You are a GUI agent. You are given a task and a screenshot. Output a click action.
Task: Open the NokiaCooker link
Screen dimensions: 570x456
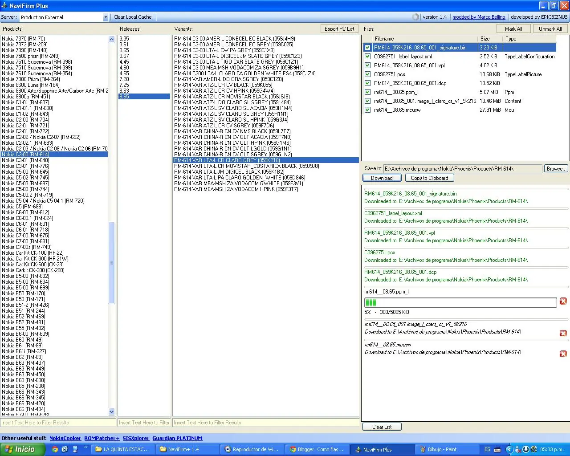pyautogui.click(x=65, y=438)
